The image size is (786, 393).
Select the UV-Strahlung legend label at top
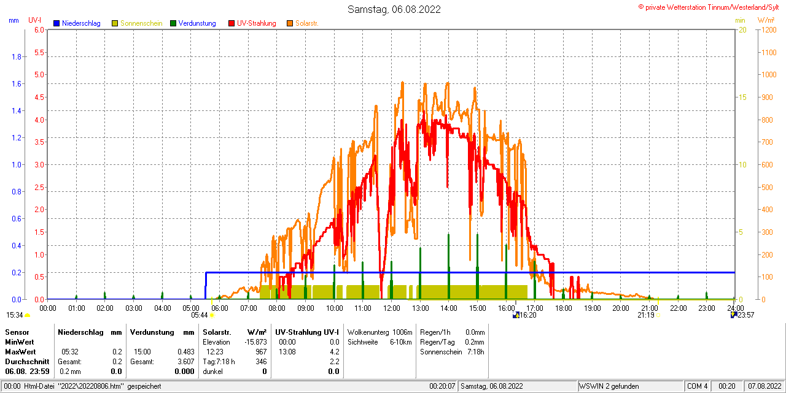pos(257,23)
